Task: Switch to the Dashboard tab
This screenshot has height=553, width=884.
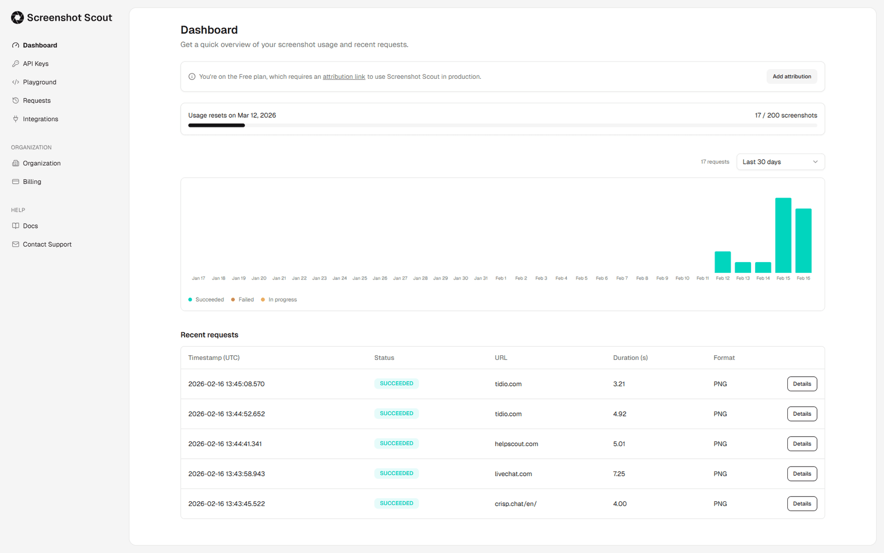Action: [x=39, y=45]
